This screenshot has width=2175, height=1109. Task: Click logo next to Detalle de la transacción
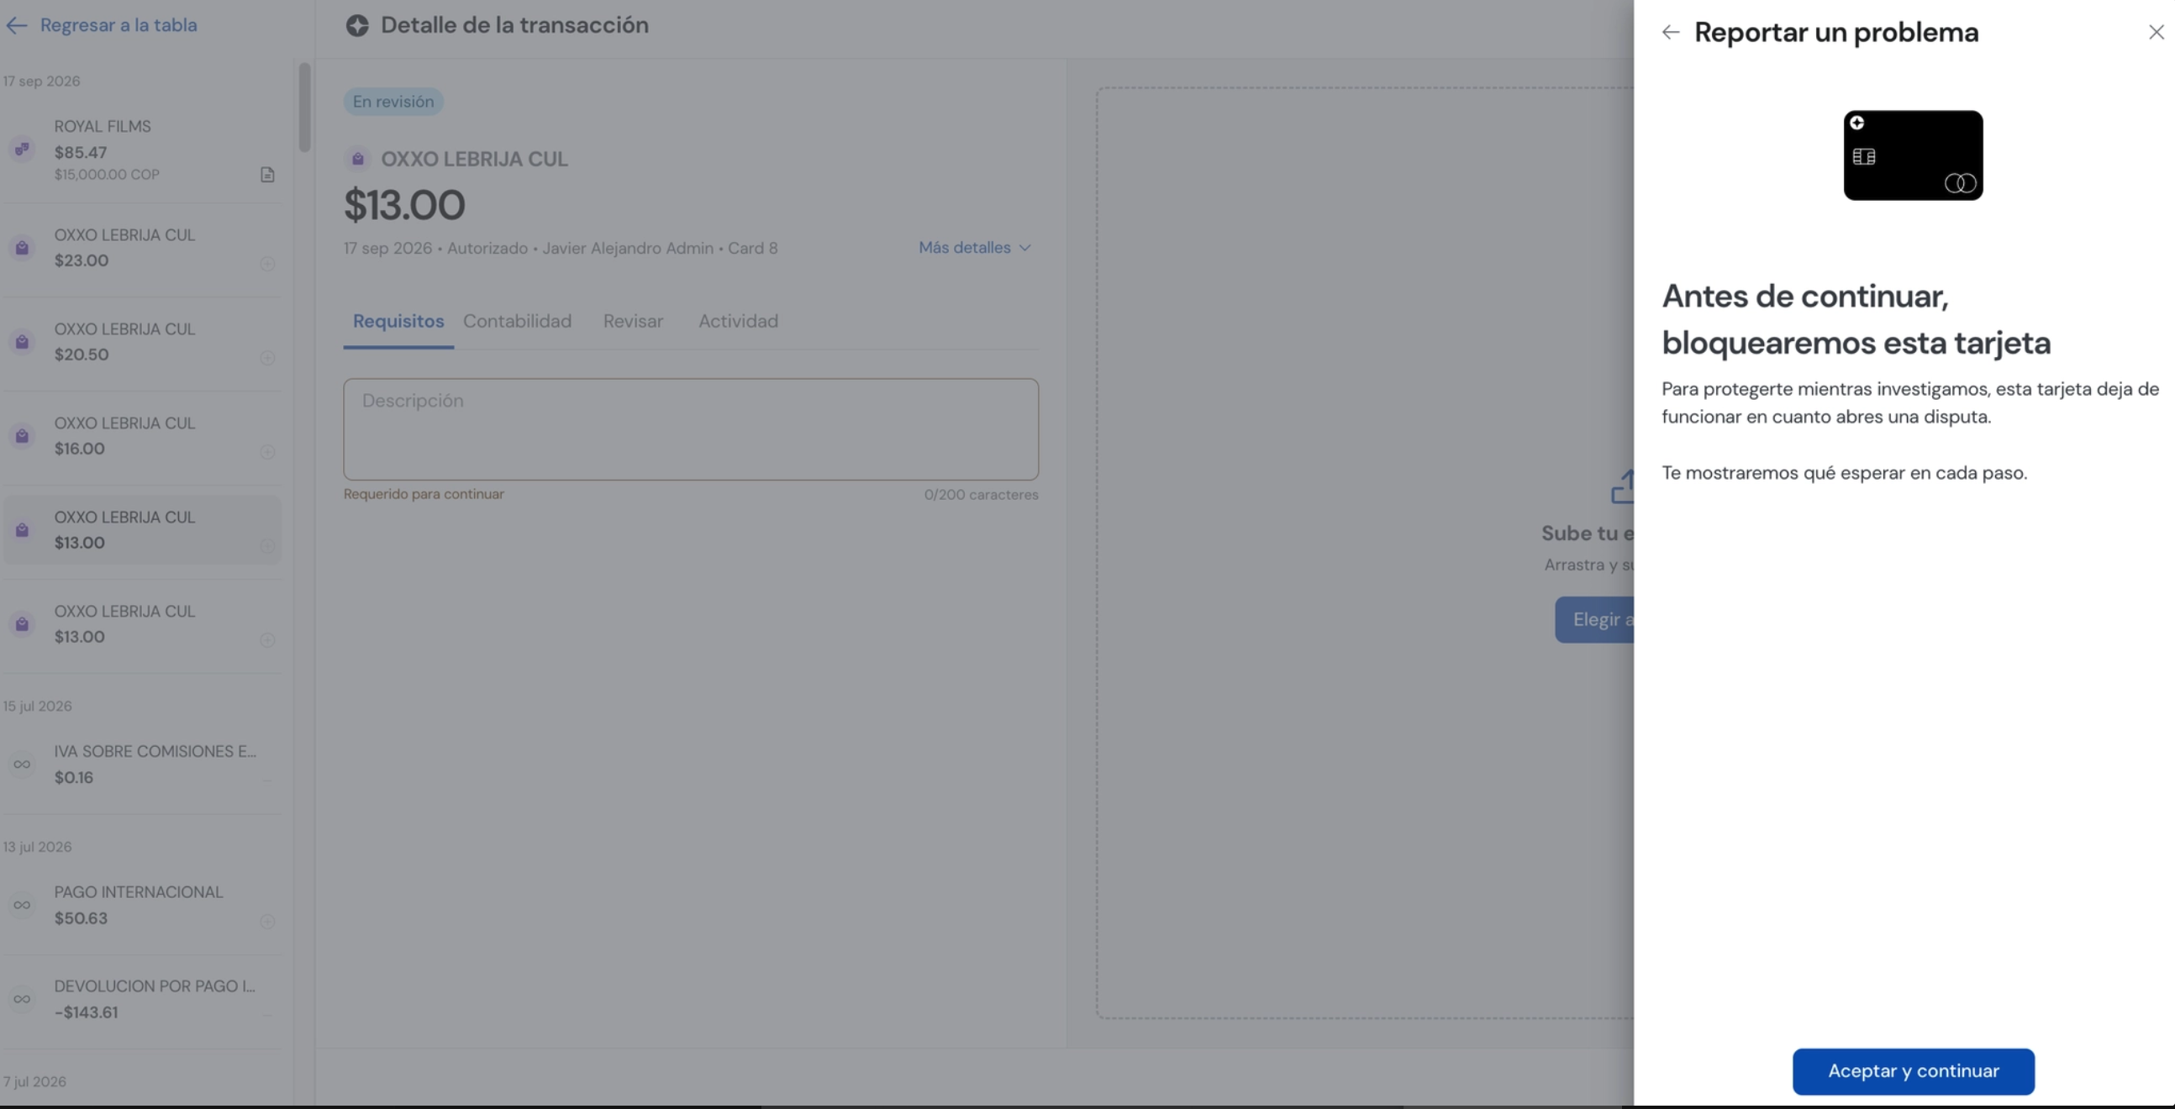(357, 25)
